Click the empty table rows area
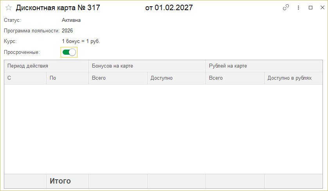 pyautogui.click(x=164, y=129)
